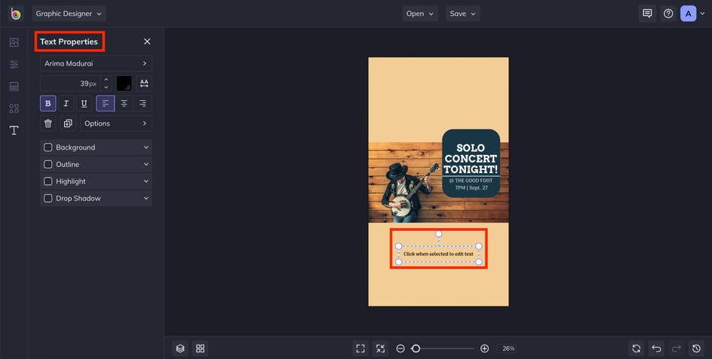
Task: Open the Graphic Designer mode dropdown
Action: coord(69,14)
